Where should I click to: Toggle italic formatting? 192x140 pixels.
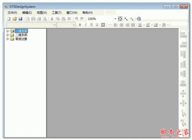point(86,25)
